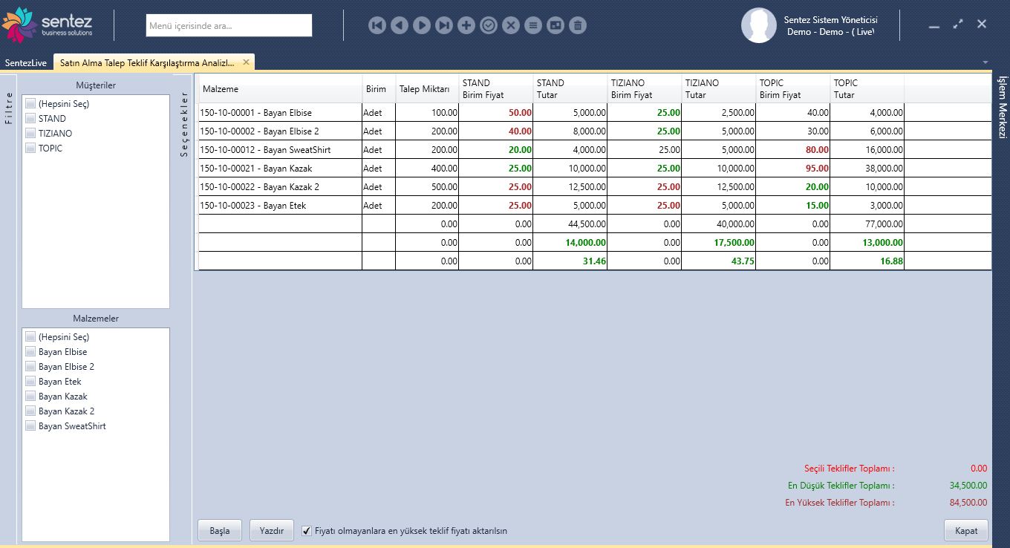
Task: Click the Yazdır button
Action: tap(270, 529)
